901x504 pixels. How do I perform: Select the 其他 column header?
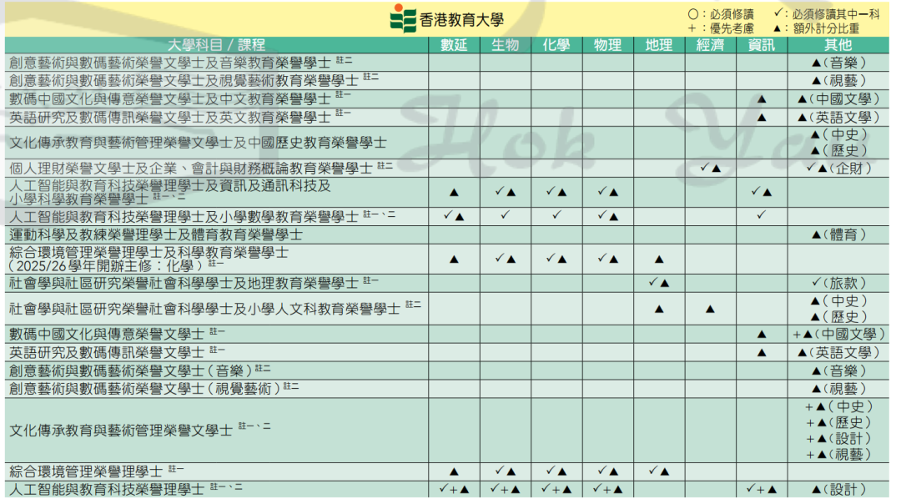pyautogui.click(x=837, y=46)
